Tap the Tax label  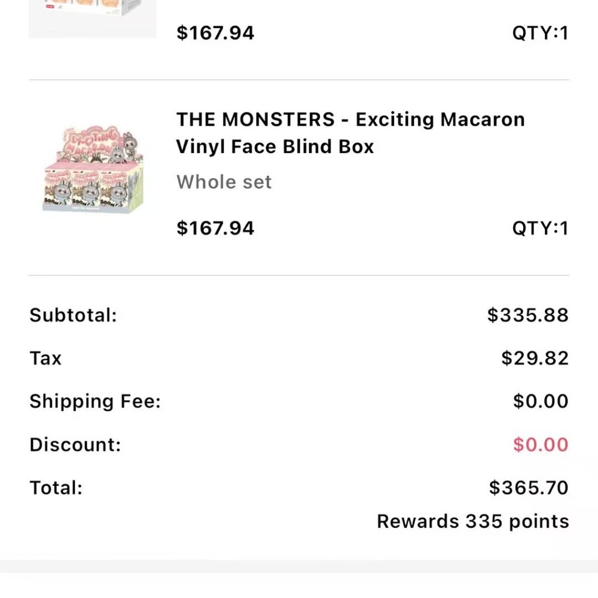(x=45, y=358)
